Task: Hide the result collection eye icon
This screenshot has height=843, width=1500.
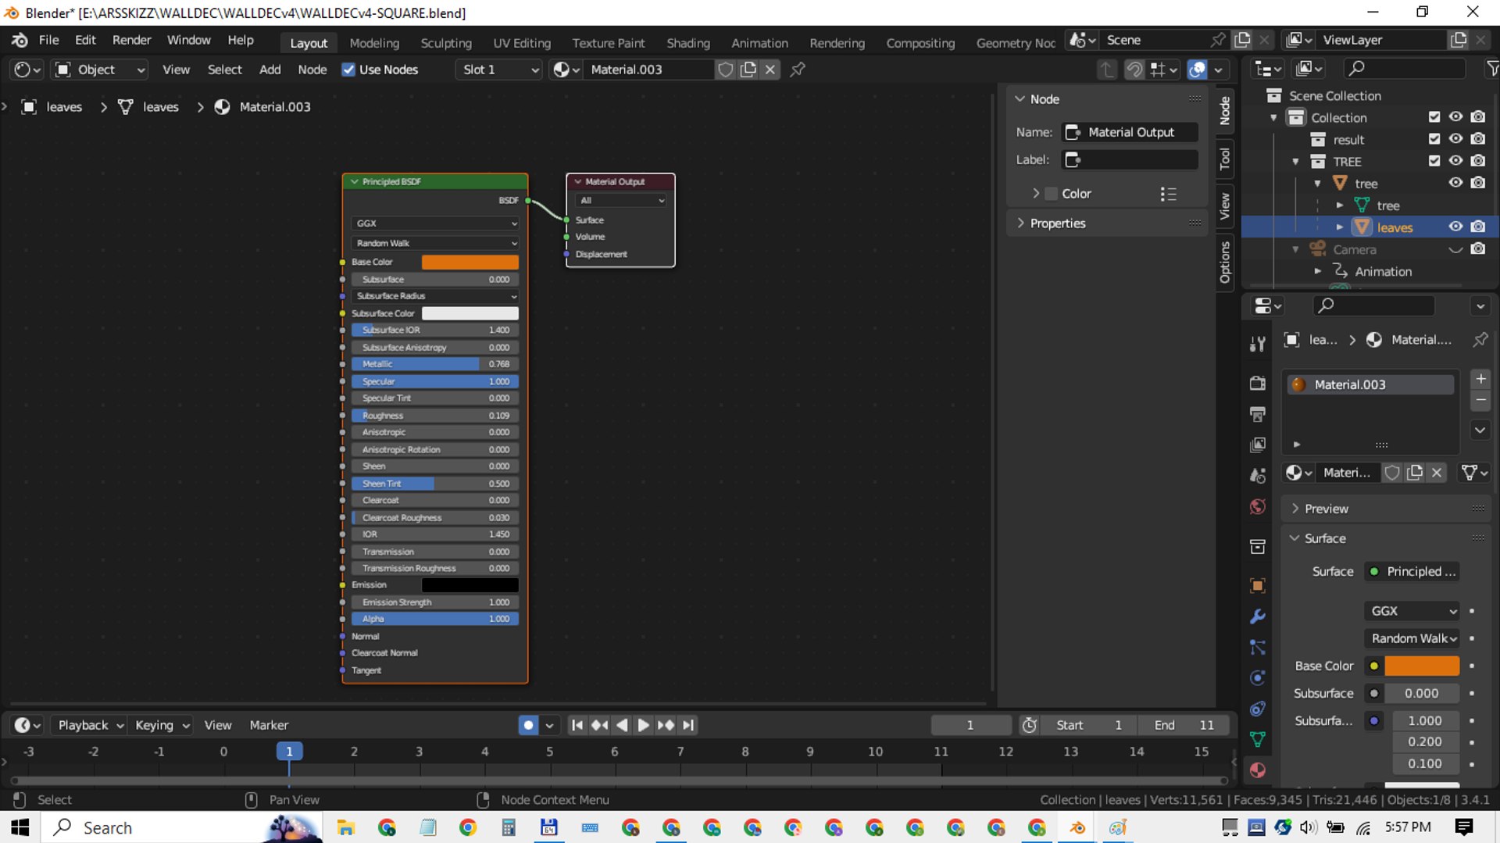Action: click(1455, 139)
